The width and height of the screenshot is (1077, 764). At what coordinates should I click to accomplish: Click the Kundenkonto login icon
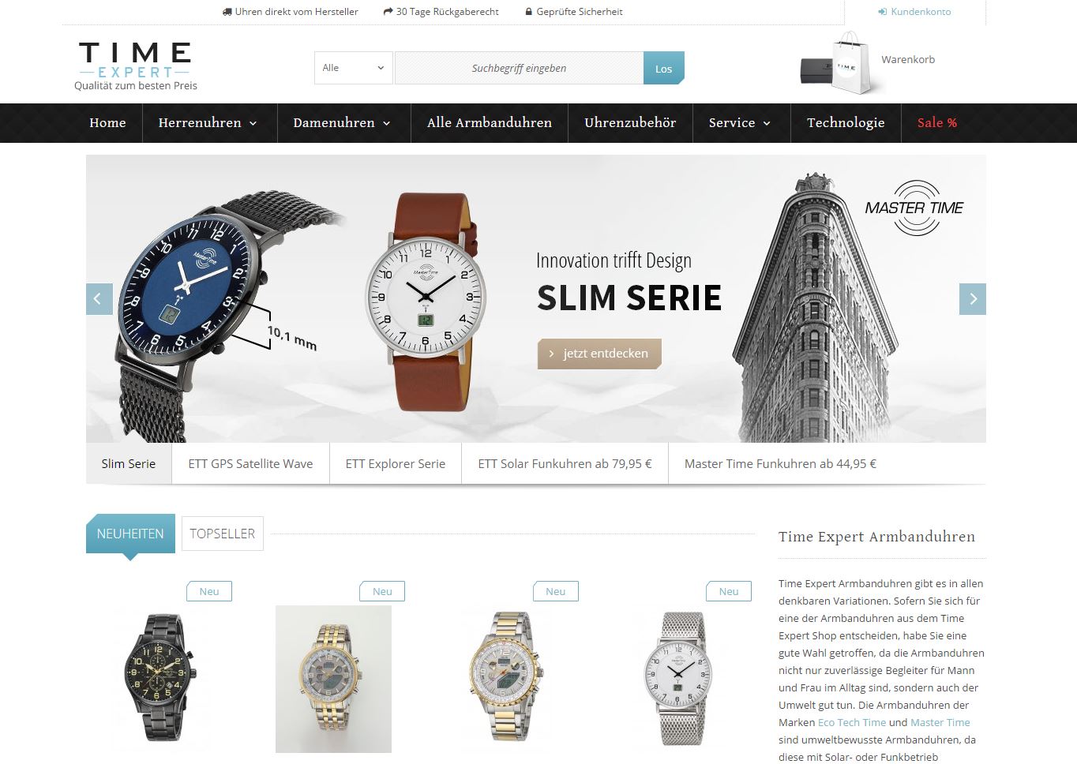(882, 12)
